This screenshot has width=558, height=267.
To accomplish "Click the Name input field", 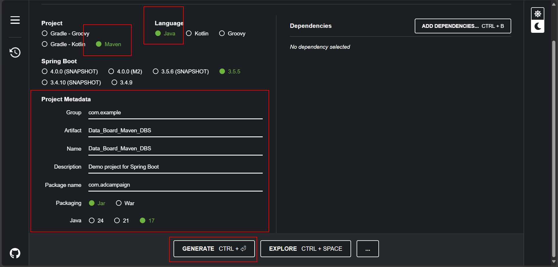I will pyautogui.click(x=176, y=149).
